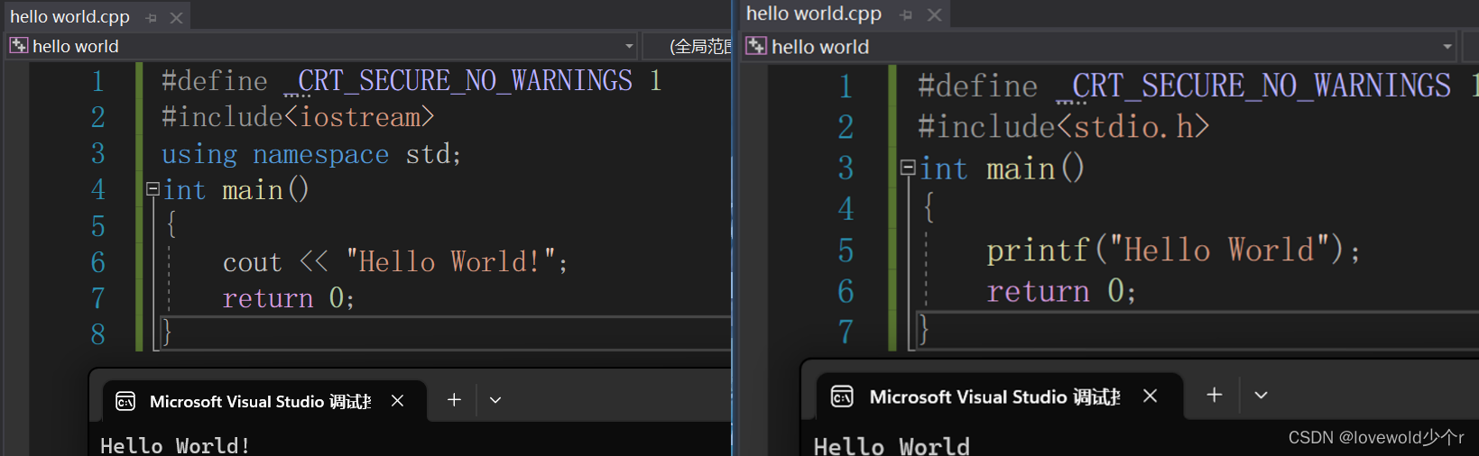Image resolution: width=1479 pixels, height=456 pixels.
Task: Close debug console tab below the printf code
Action: tap(1150, 396)
